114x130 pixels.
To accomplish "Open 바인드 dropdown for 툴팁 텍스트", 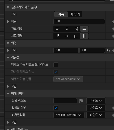I will coord(96,101).
